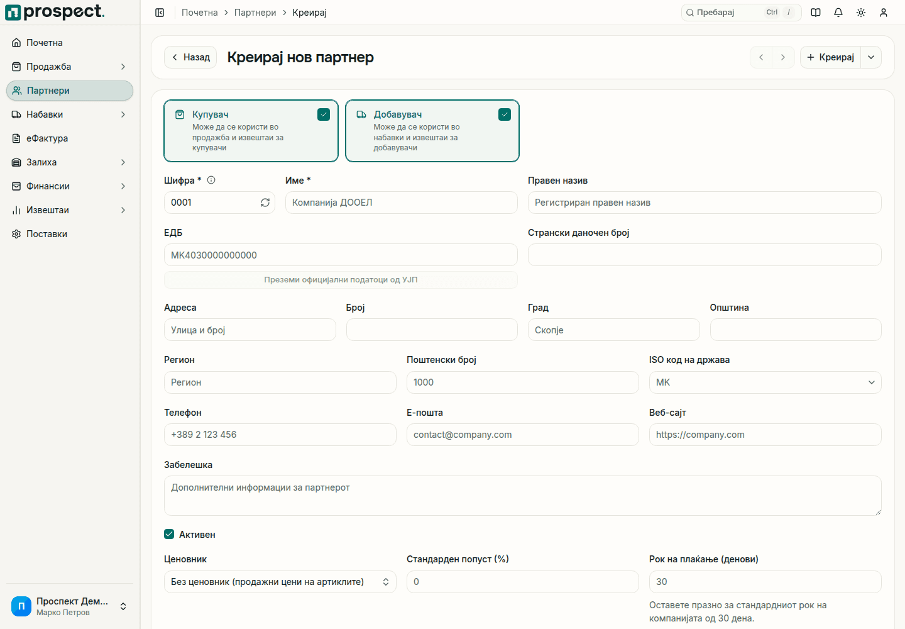Go to Почетна in sidebar
Screen dimensions: 905x629
pyautogui.click(x=70, y=43)
